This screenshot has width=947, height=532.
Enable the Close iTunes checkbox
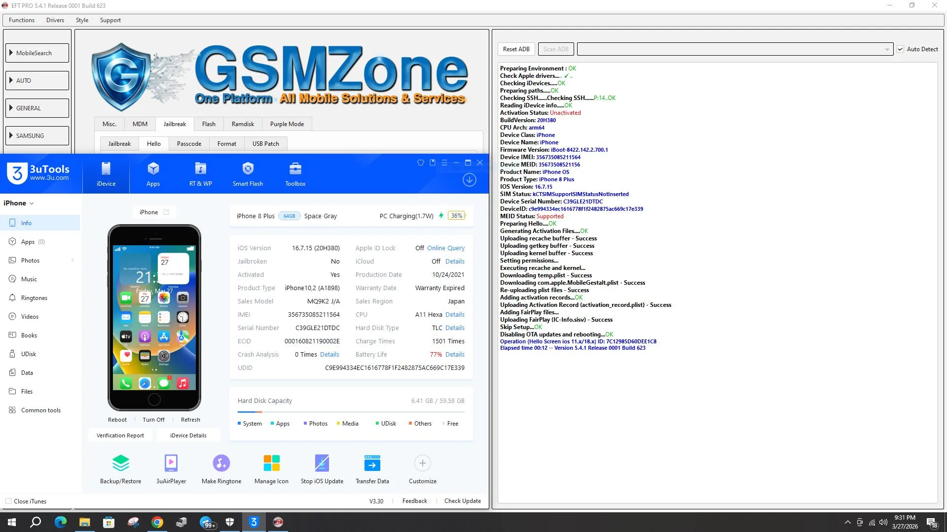8,501
